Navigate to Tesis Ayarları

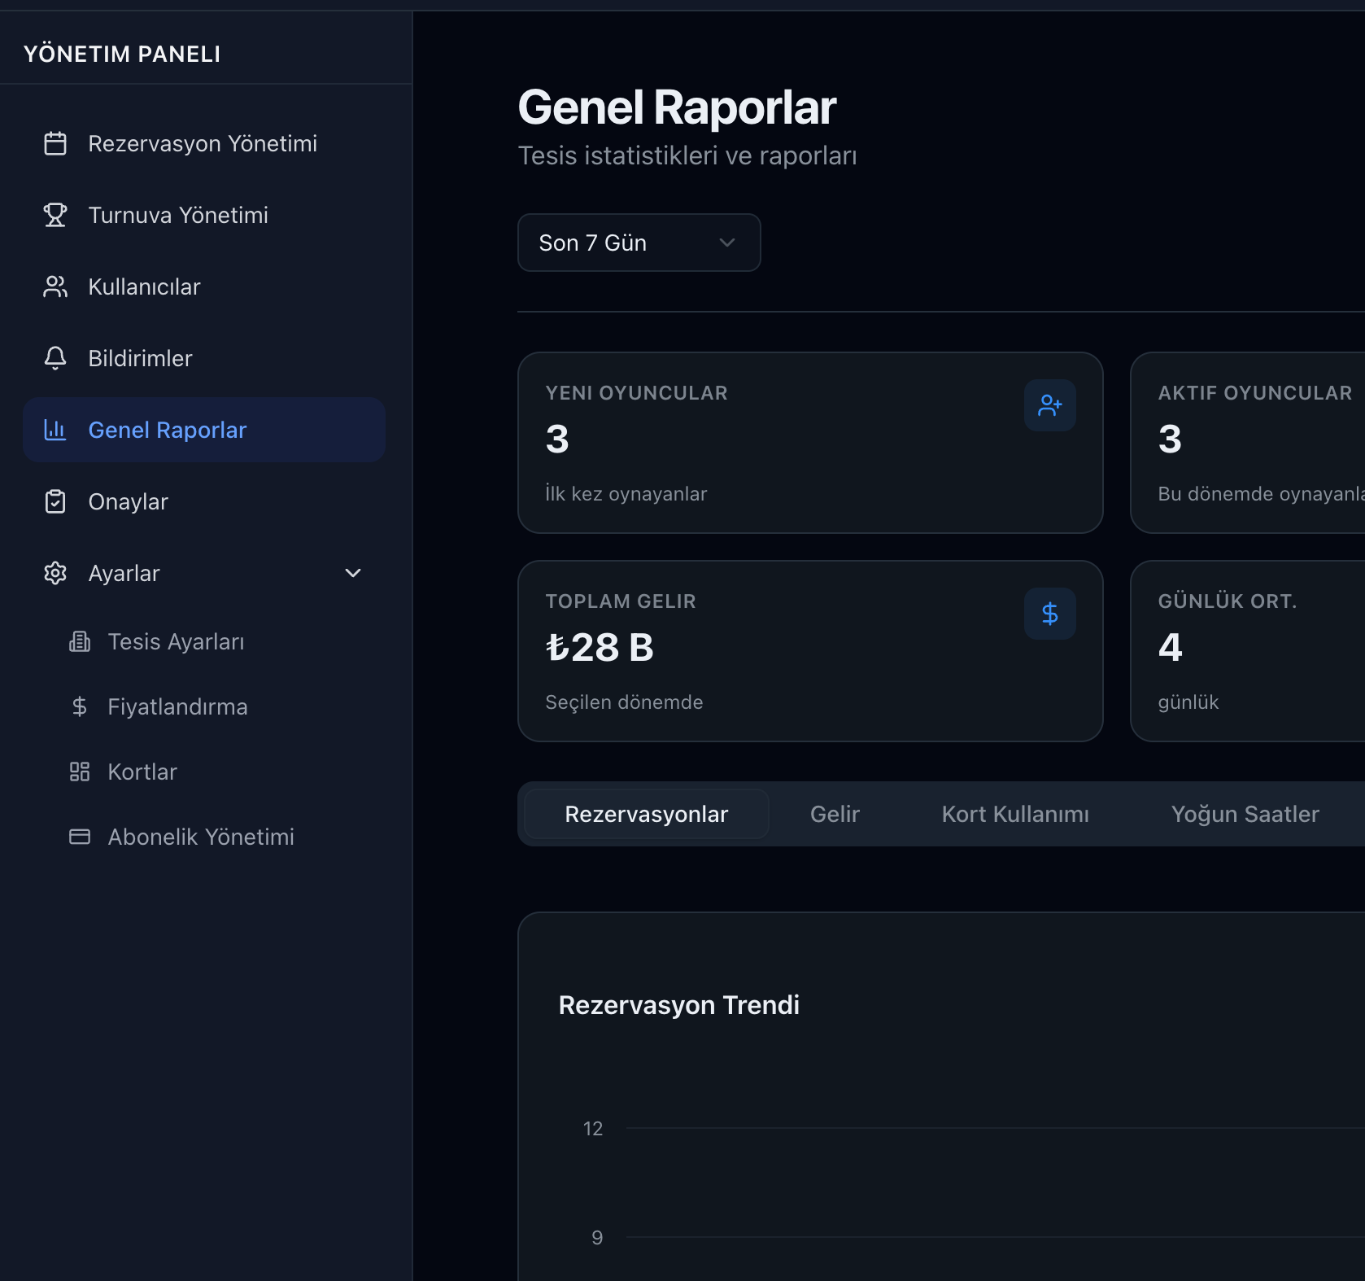coord(176,641)
